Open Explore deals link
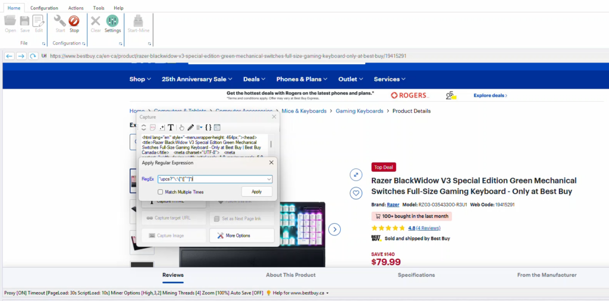 click(x=490, y=95)
